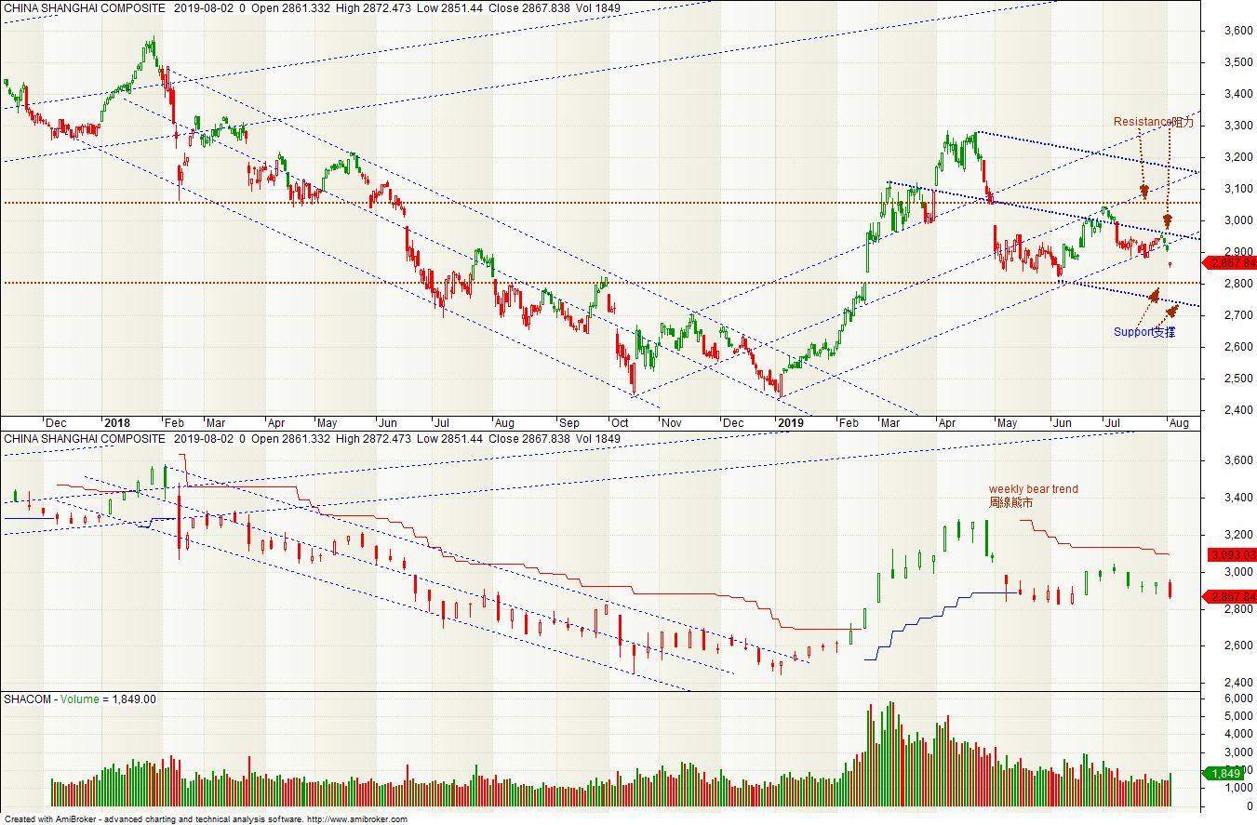1257x825 pixels.
Task: Click the 3,600 price label on the daily chart axis
Action: (1237, 31)
